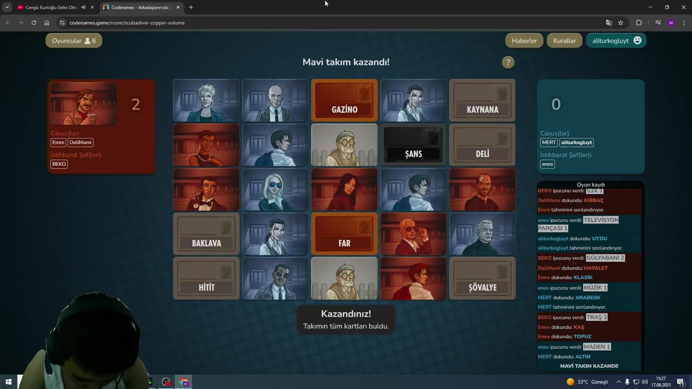Image resolution: width=692 pixels, height=389 pixels.
Task: Click blue team tag aliturkogluyt
Action: click(576, 143)
